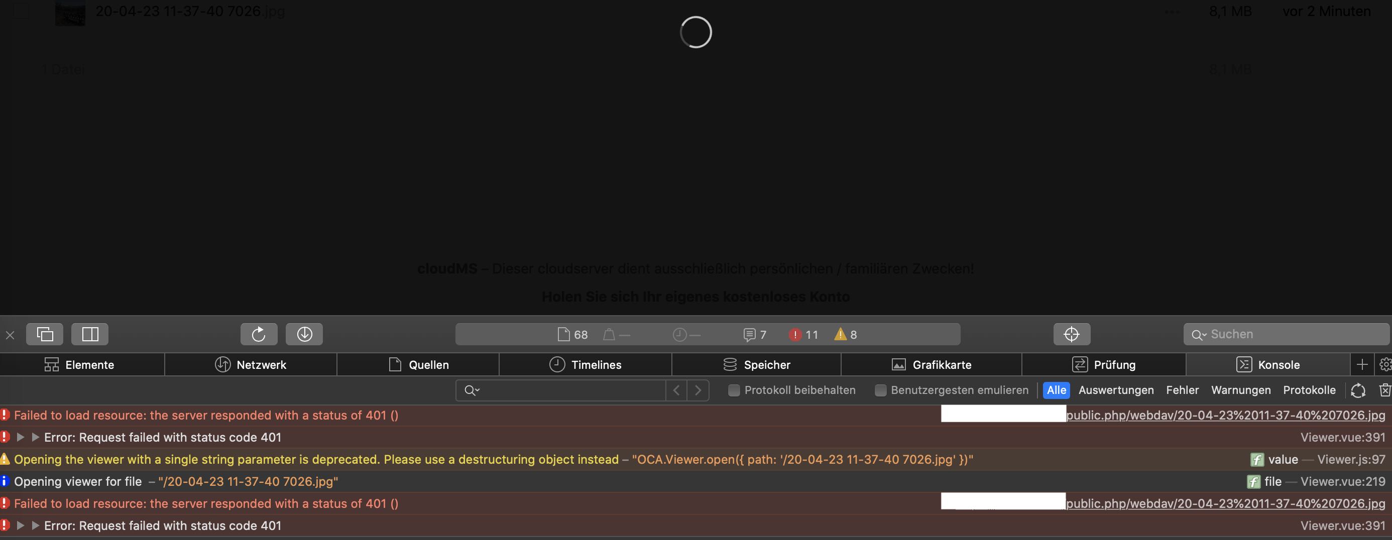Open first public.php/webdav resource link
The width and height of the screenshot is (1392, 540).
point(1225,415)
